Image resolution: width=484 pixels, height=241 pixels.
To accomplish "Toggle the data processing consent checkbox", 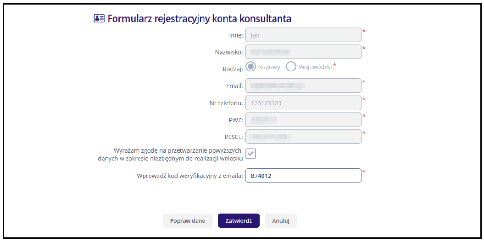I will 250,154.
